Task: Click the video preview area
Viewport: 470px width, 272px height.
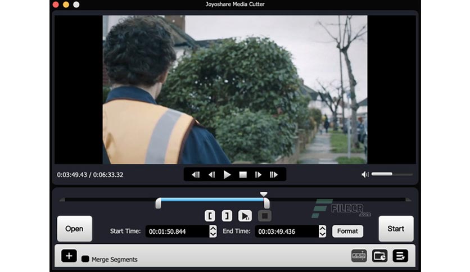Action: pos(235,89)
